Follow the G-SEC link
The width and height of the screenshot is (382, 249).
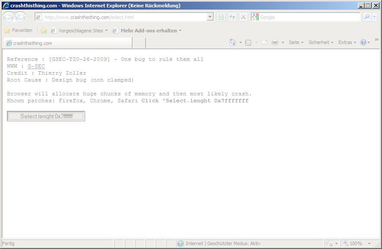point(36,66)
